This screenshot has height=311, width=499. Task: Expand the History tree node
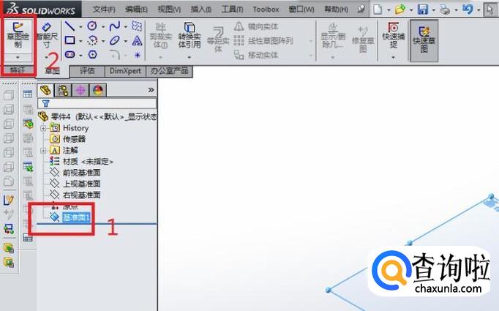(44, 128)
